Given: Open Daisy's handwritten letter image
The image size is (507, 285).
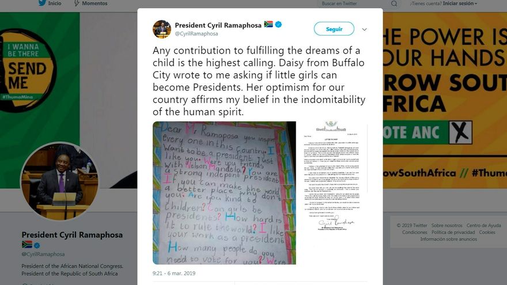Looking at the screenshot, I should tap(224, 193).
